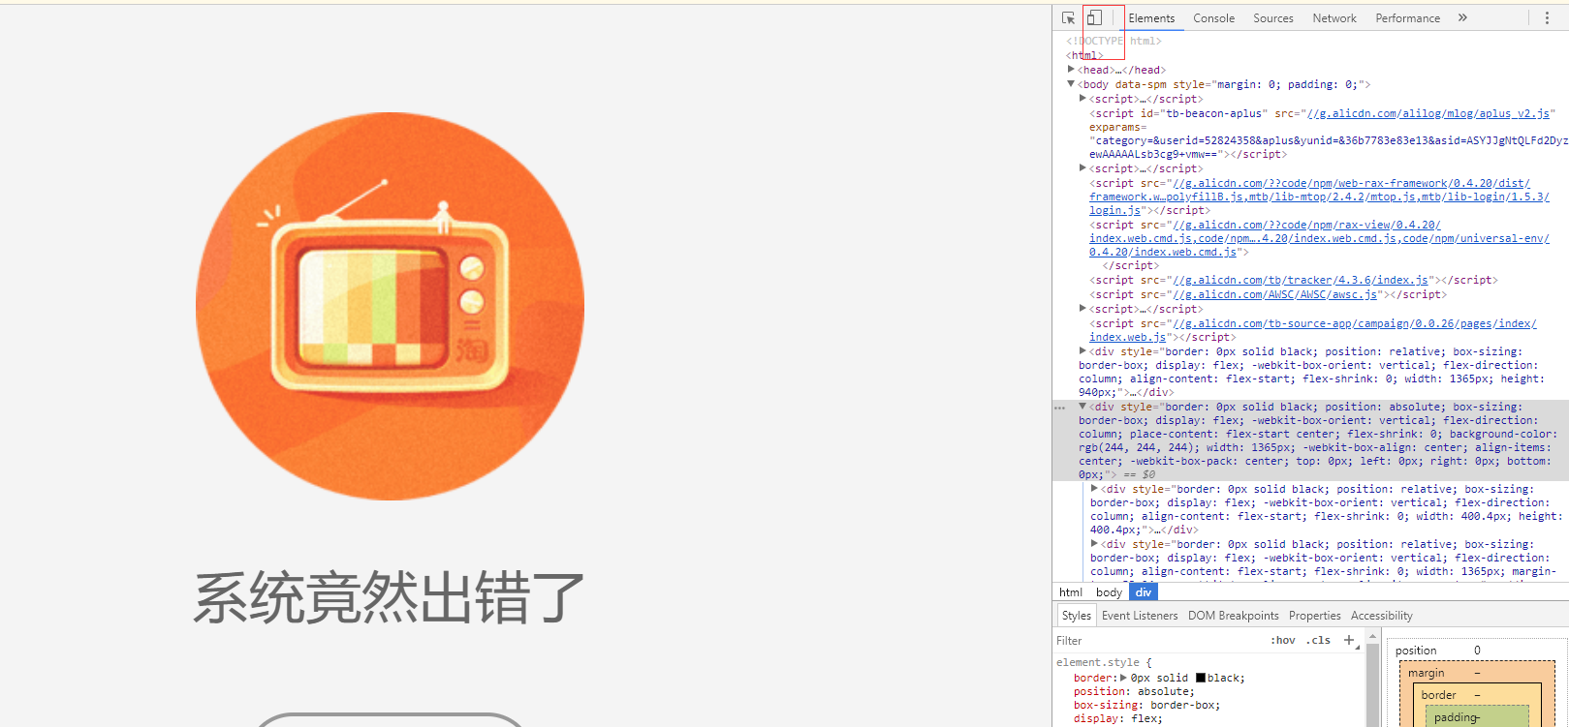Collapse the selected position absolute div
This screenshot has width=1569, height=727.
tap(1083, 407)
